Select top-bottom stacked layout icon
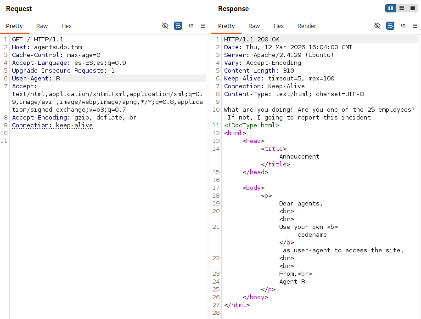Screen dimensions: 421x319 click(402, 8)
